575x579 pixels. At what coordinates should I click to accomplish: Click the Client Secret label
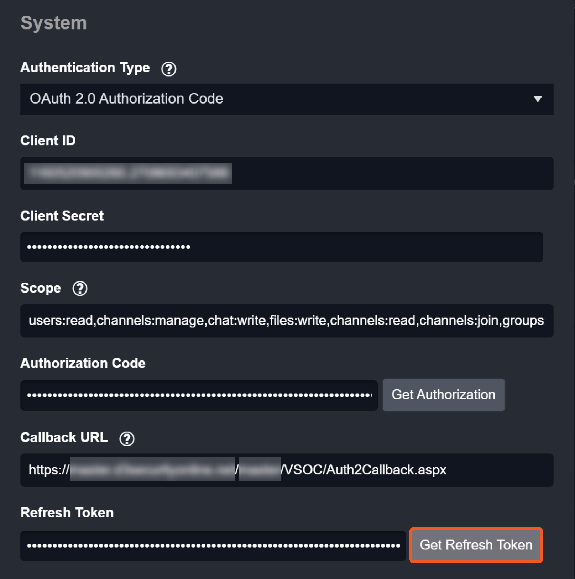tap(62, 216)
